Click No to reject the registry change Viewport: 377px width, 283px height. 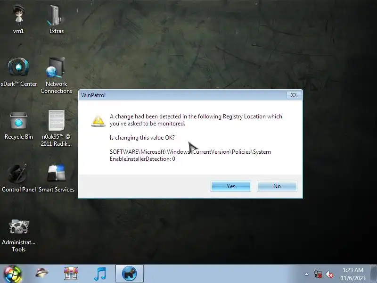pos(277,186)
